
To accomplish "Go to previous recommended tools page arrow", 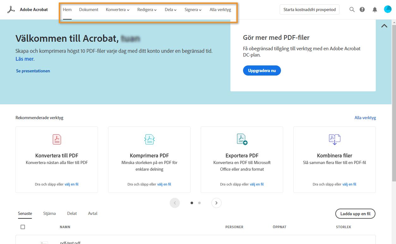I will (x=175, y=203).
